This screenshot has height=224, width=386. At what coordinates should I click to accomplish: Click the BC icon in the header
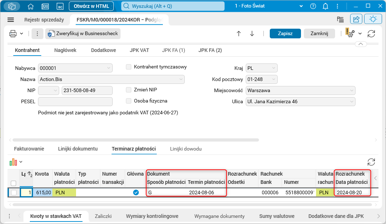[x=60, y=6]
